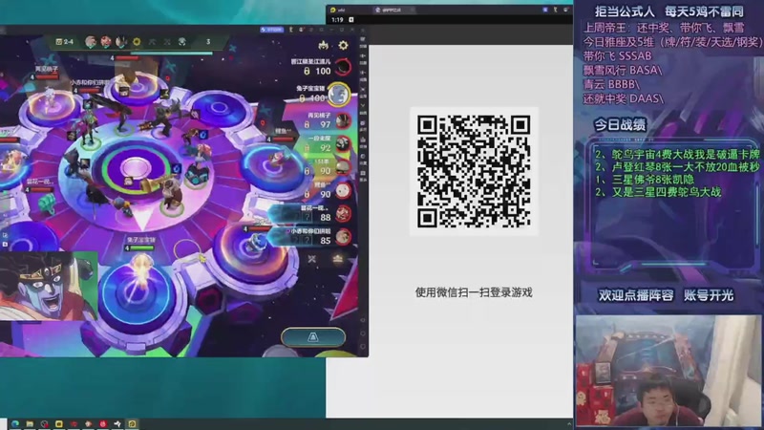This screenshot has height=430, width=764.
Task: Click the third champion portrait in the stage tracker
Action: point(121,42)
